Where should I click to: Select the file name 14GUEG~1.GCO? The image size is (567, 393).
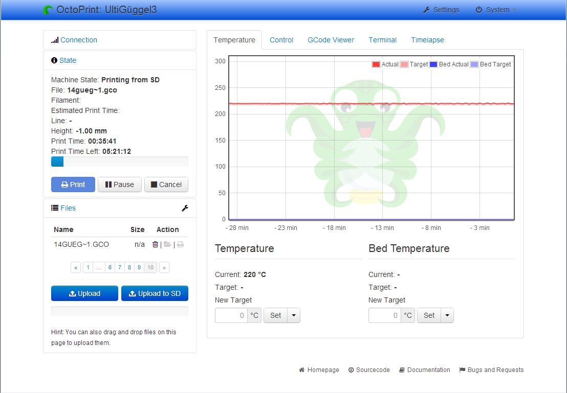81,245
